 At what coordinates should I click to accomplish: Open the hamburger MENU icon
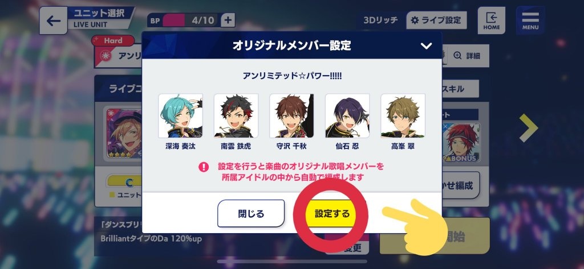[x=530, y=20]
